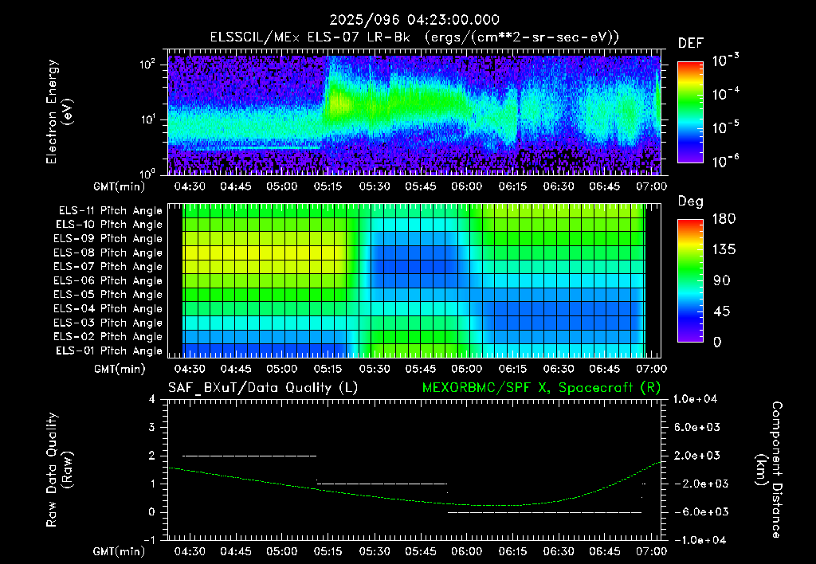The height and width of the screenshot is (564, 816).
Task: Click the white data quality segment at level 0
Action: (545, 512)
